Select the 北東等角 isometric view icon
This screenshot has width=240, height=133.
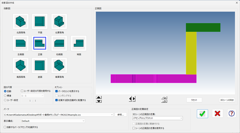pos(59,21)
